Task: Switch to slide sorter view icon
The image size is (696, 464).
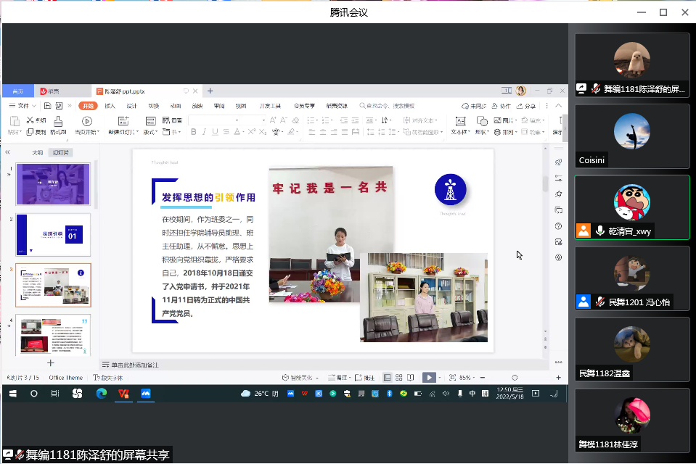Action: pos(399,377)
